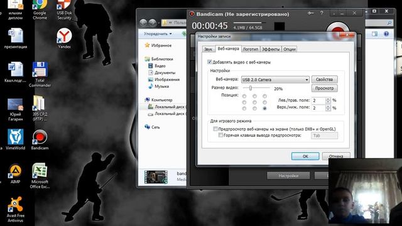Select bottom-right position radio button

264,109
